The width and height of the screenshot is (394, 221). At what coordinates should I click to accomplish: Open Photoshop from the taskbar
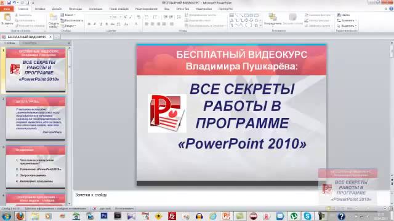point(104,216)
